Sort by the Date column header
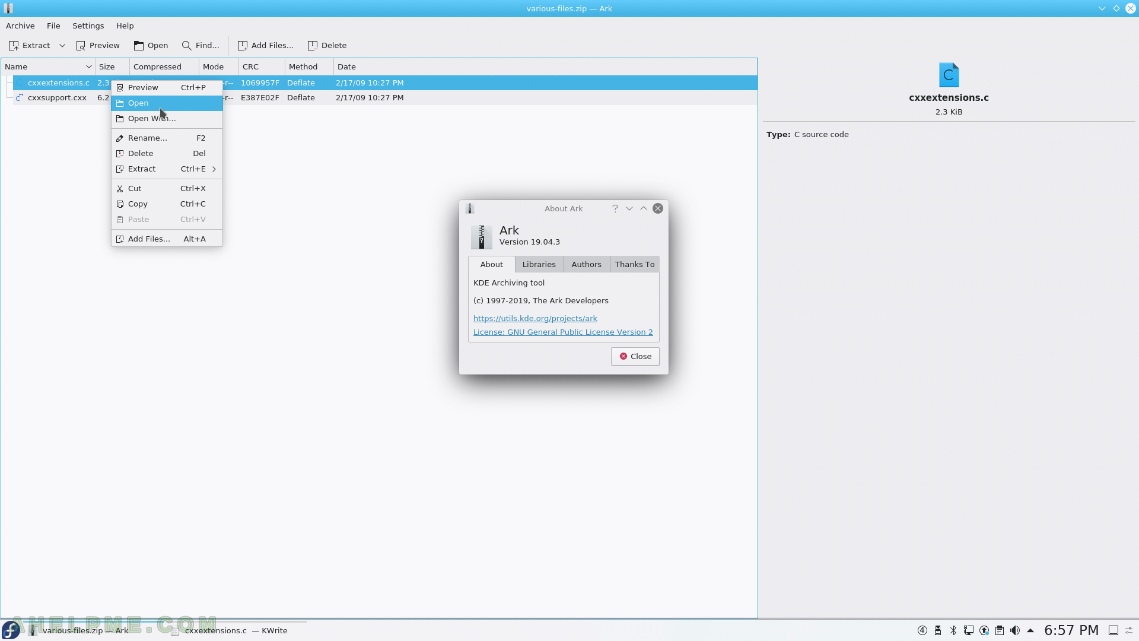The width and height of the screenshot is (1139, 641). point(545,67)
